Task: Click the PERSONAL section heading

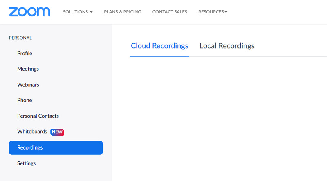Action: (x=20, y=38)
